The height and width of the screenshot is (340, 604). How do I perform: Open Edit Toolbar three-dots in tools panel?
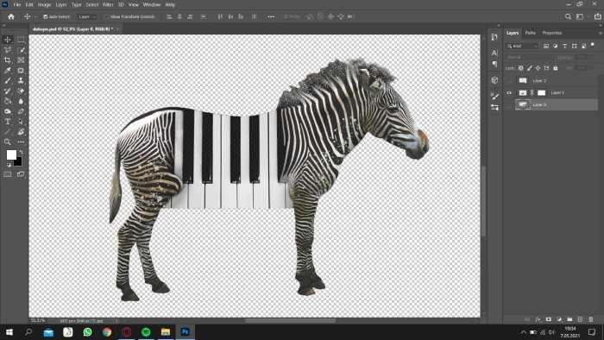[x=21, y=142]
